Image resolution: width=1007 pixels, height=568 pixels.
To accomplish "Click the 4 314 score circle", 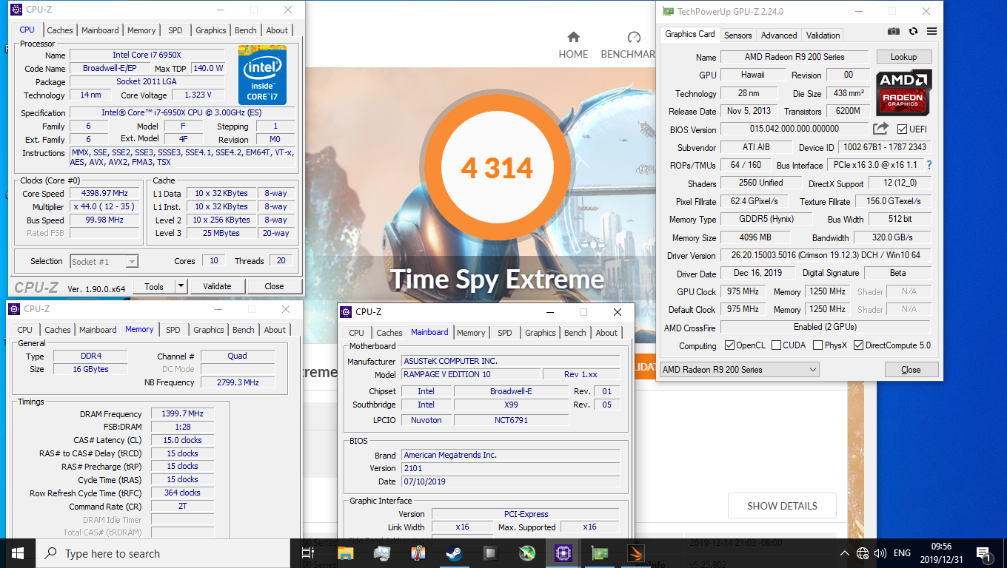I will coord(497,169).
